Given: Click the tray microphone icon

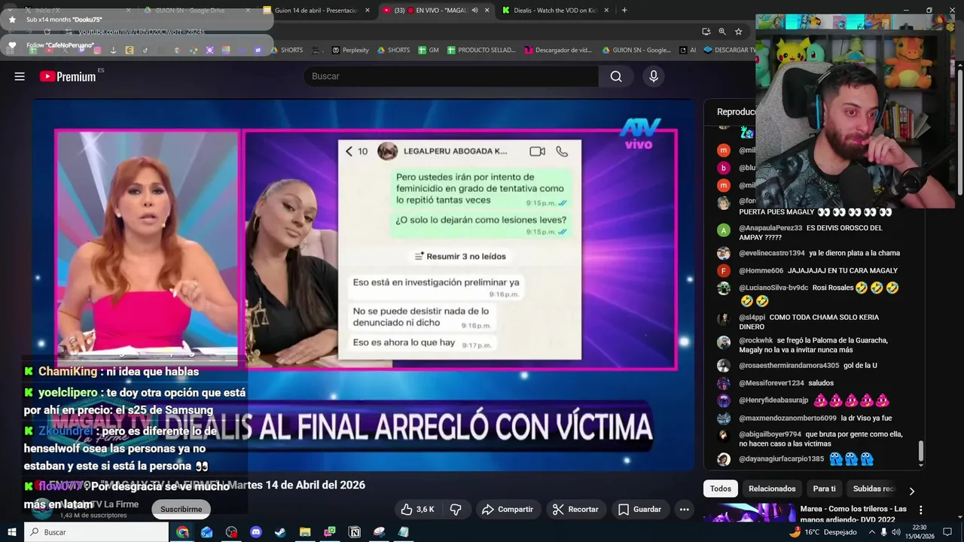Looking at the screenshot, I should tap(884, 532).
